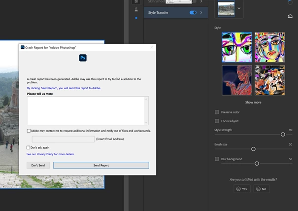Image resolution: width=298 pixels, height=211 pixels.
Task: Open the preview thumbnail dropdown arrow
Action: pyautogui.click(x=239, y=8)
